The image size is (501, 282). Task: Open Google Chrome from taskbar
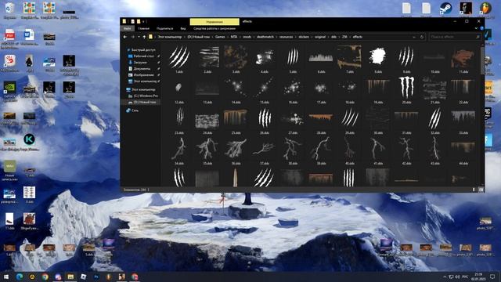click(x=45, y=277)
